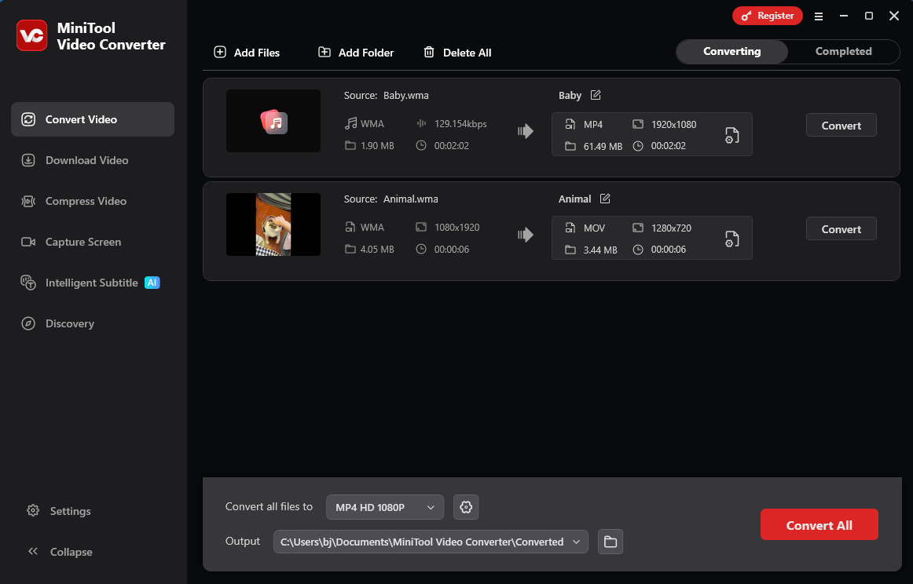This screenshot has width=913, height=584.
Task: Open Settings from the sidebar
Action: (x=58, y=511)
